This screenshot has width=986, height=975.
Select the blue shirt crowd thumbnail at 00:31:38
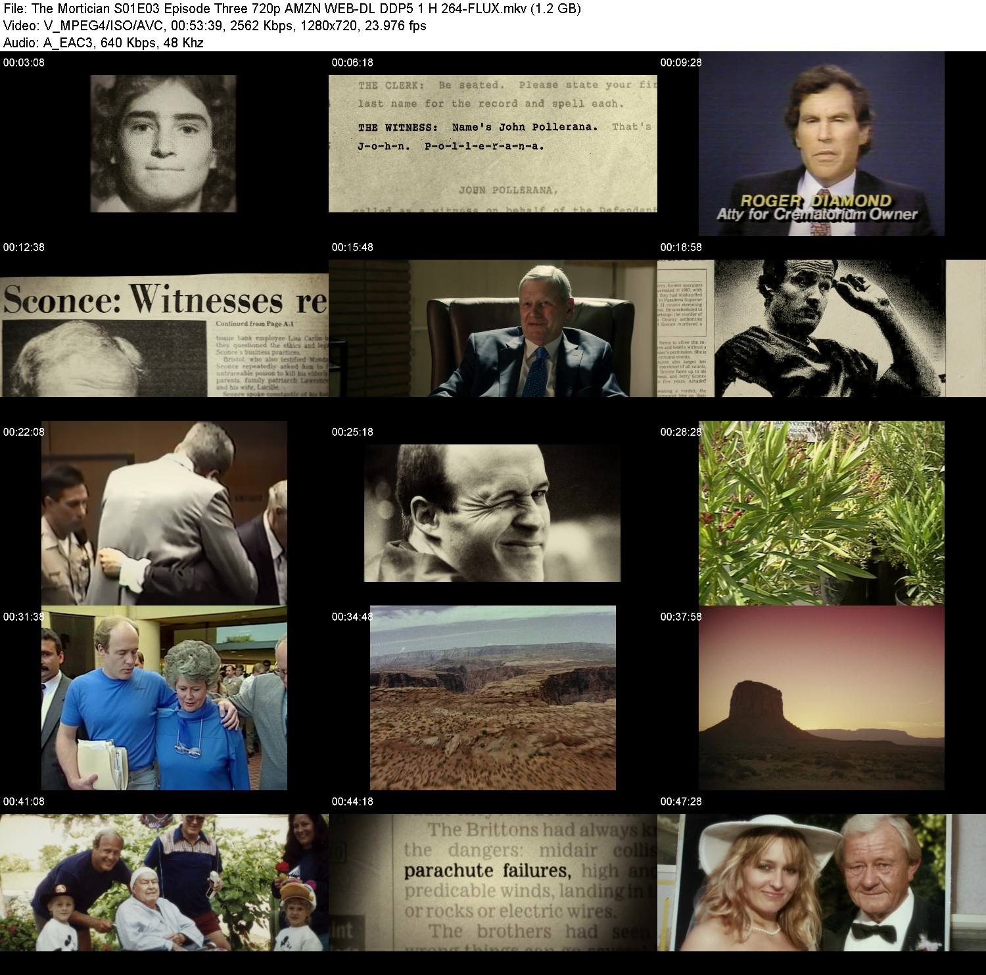164,698
